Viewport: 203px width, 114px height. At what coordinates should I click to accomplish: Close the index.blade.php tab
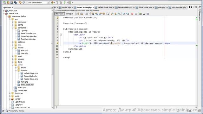pyautogui.click(x=93, y=8)
